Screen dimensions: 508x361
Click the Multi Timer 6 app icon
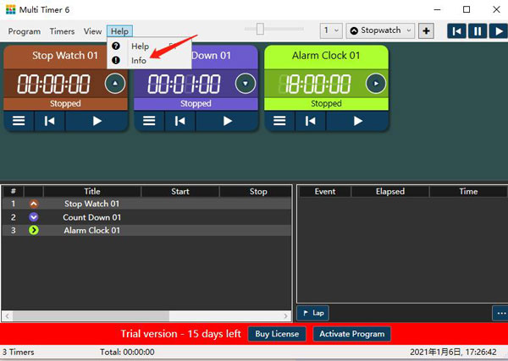10,9
